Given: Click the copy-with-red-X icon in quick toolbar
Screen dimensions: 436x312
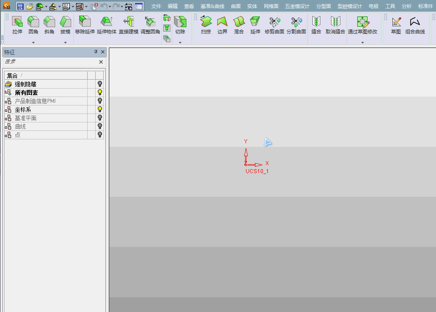Looking at the screenshot, I should pyautogui.click(x=94, y=6).
